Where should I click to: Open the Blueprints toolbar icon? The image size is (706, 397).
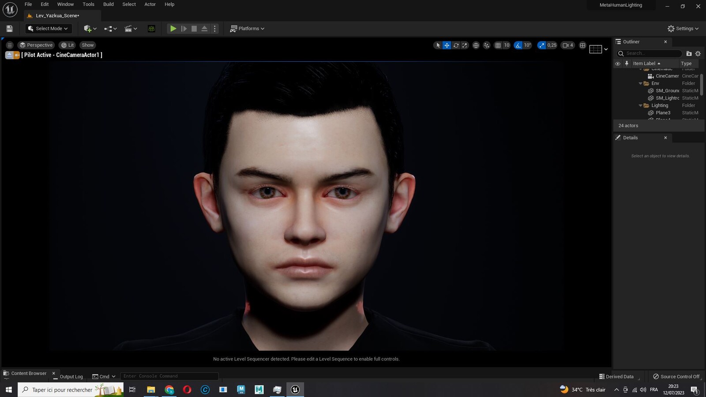(x=110, y=29)
